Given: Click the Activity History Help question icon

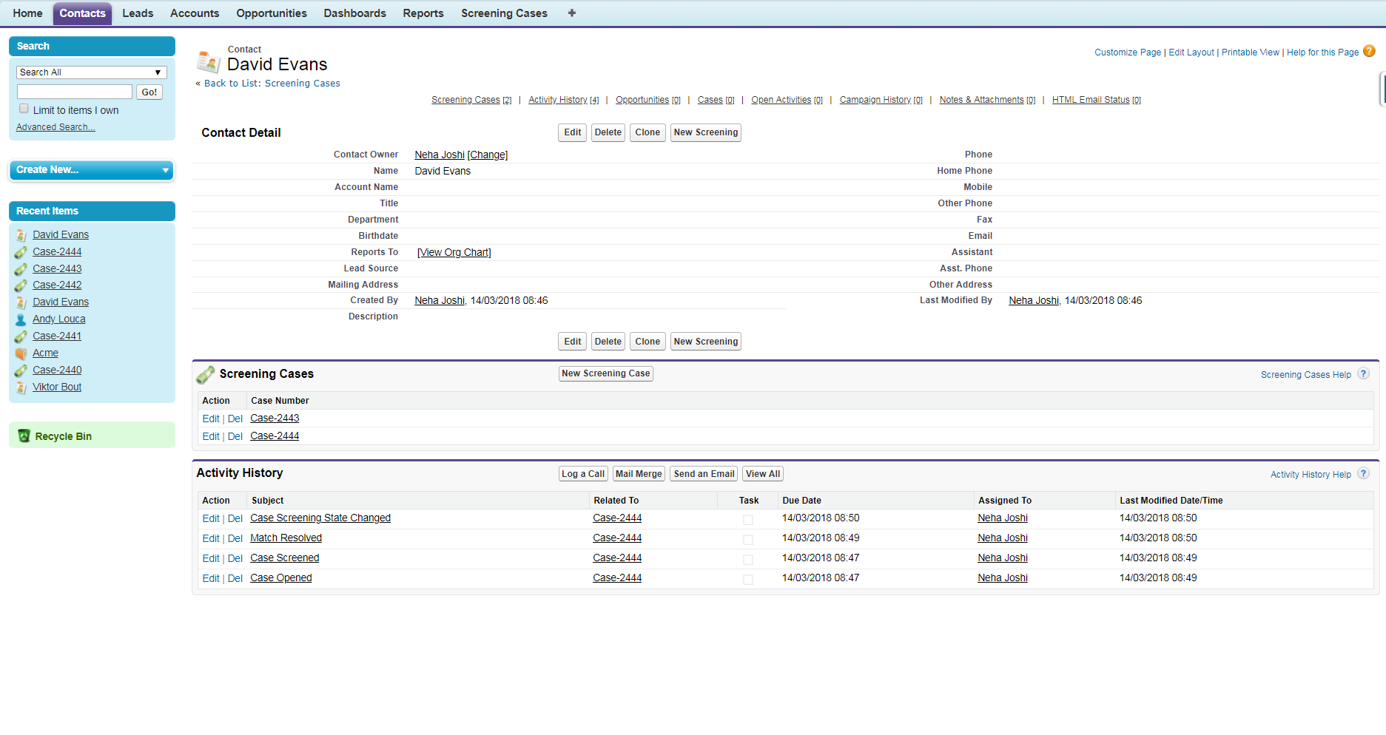Looking at the screenshot, I should click(x=1364, y=473).
